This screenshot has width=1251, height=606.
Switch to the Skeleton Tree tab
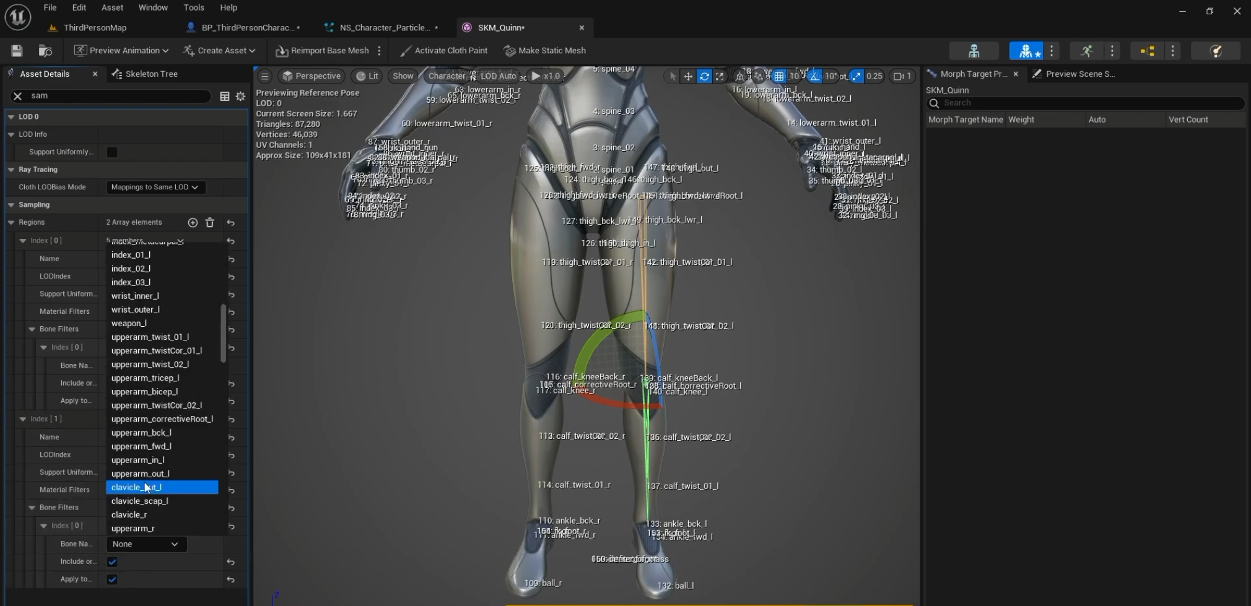point(145,74)
